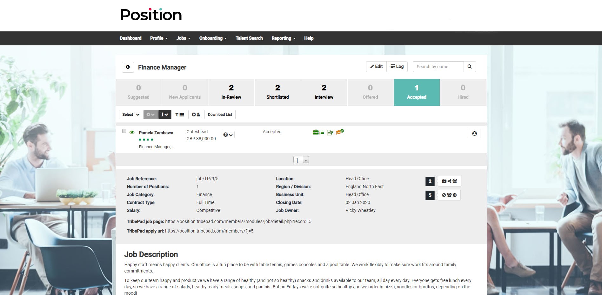Click the share icon next to the briefcase
Viewport: 602px width, 295px height.
[449, 181]
